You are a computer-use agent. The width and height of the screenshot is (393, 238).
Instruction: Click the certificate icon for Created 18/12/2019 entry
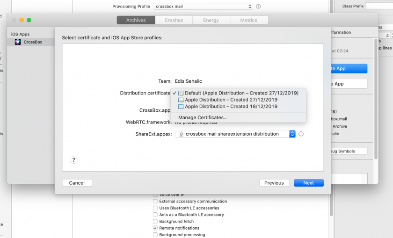[181, 107]
